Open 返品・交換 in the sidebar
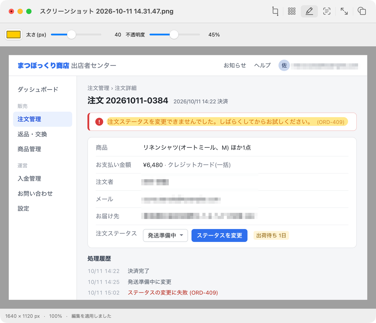Viewport: 376px width, 323px height. click(32, 134)
